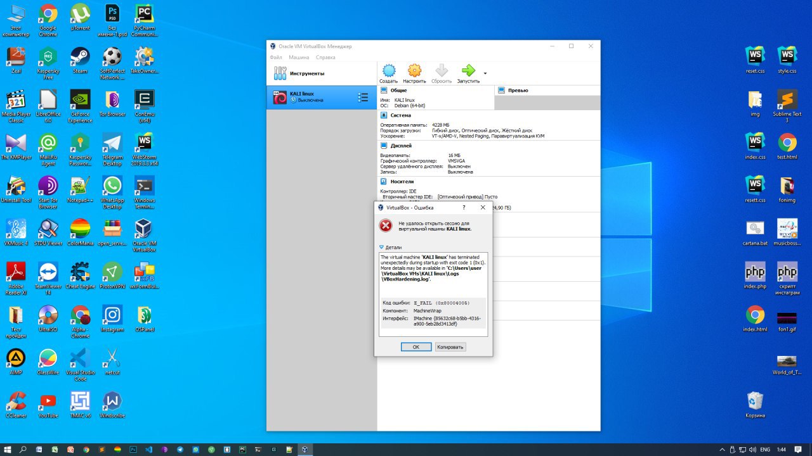Open the Машина menu

point(299,57)
